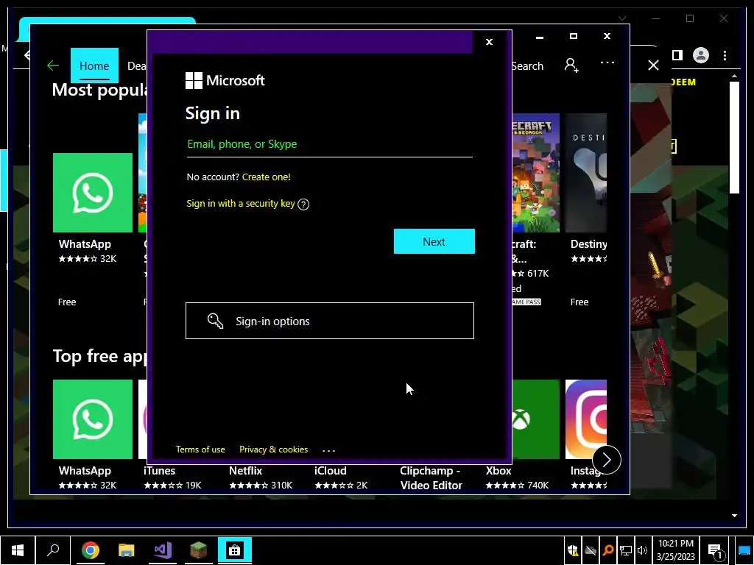Open the Store's three-dot more menu
This screenshot has width=754, height=565.
click(607, 63)
